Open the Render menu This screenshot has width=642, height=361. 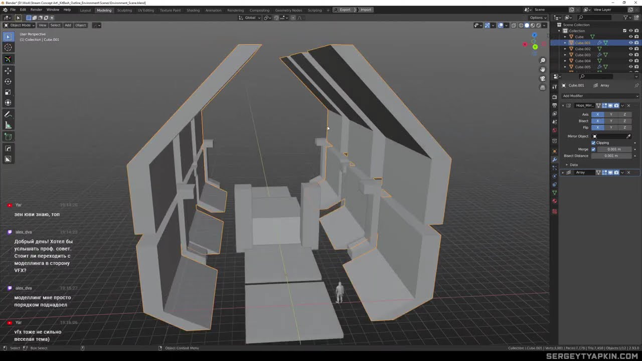36,10
